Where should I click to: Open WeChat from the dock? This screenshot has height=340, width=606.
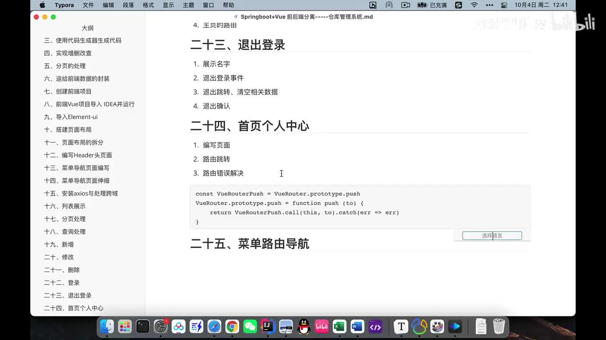250,326
